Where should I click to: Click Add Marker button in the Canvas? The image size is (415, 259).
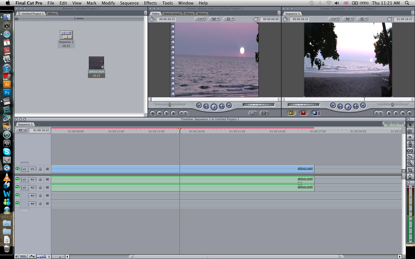point(389,113)
